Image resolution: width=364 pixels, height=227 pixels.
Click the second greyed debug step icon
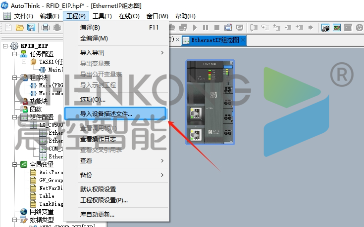click(x=265, y=28)
